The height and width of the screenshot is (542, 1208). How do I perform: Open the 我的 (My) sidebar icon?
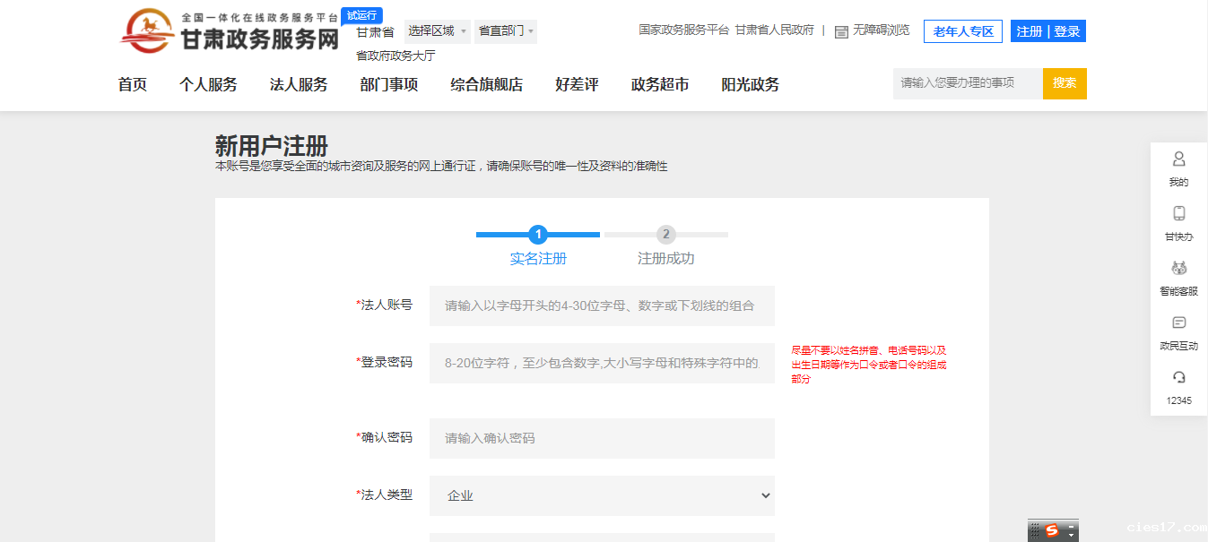1178,167
